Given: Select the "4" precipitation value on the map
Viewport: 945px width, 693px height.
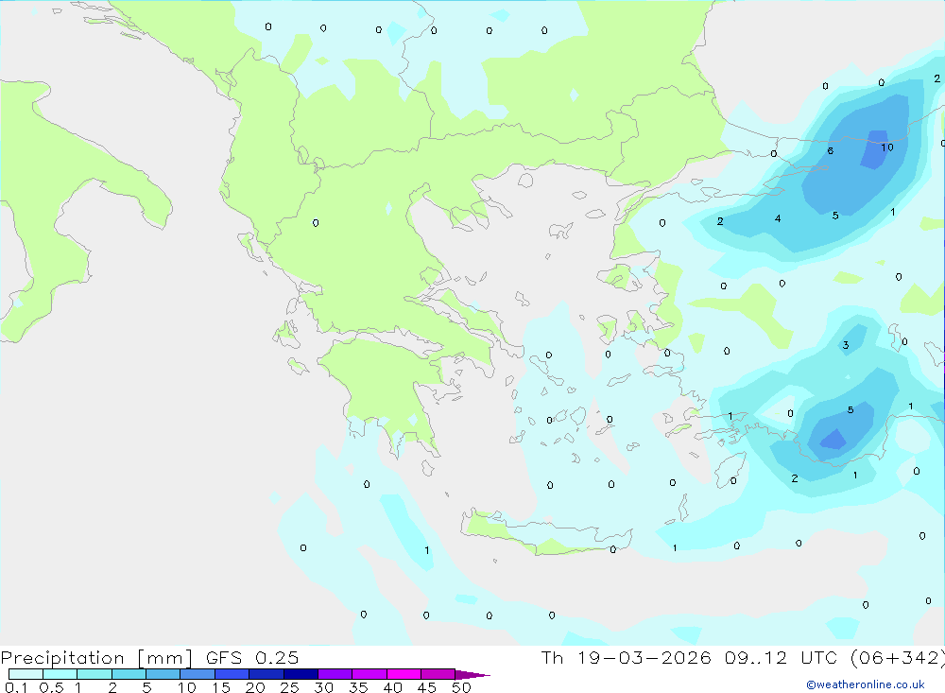Looking at the screenshot, I should tap(778, 218).
